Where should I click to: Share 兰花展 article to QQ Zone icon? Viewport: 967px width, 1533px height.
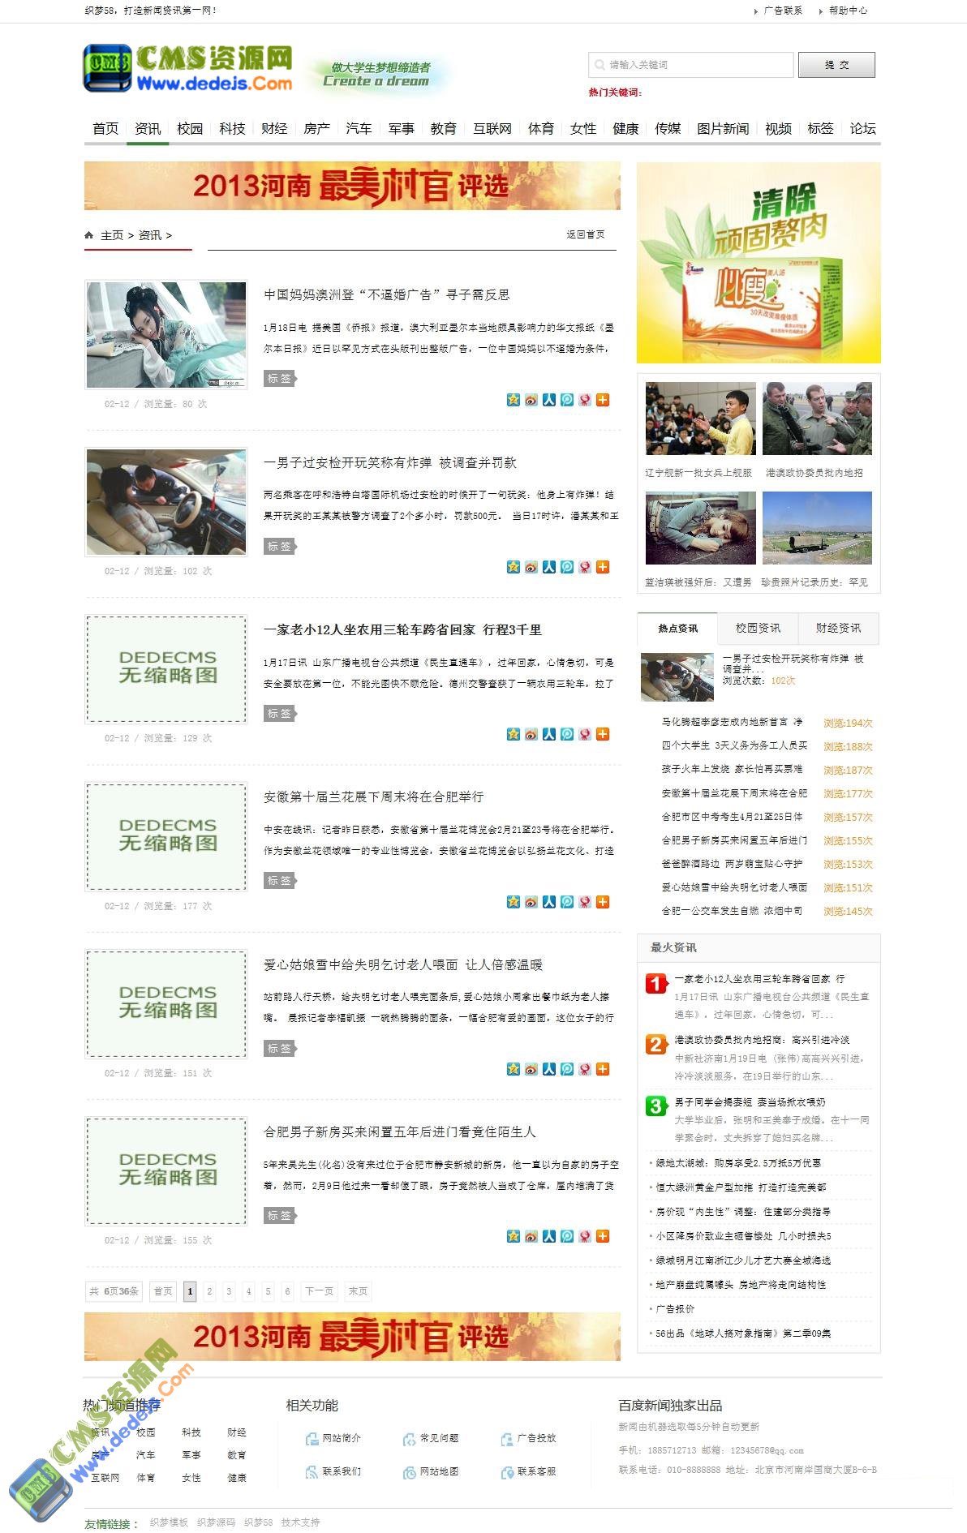(x=513, y=901)
